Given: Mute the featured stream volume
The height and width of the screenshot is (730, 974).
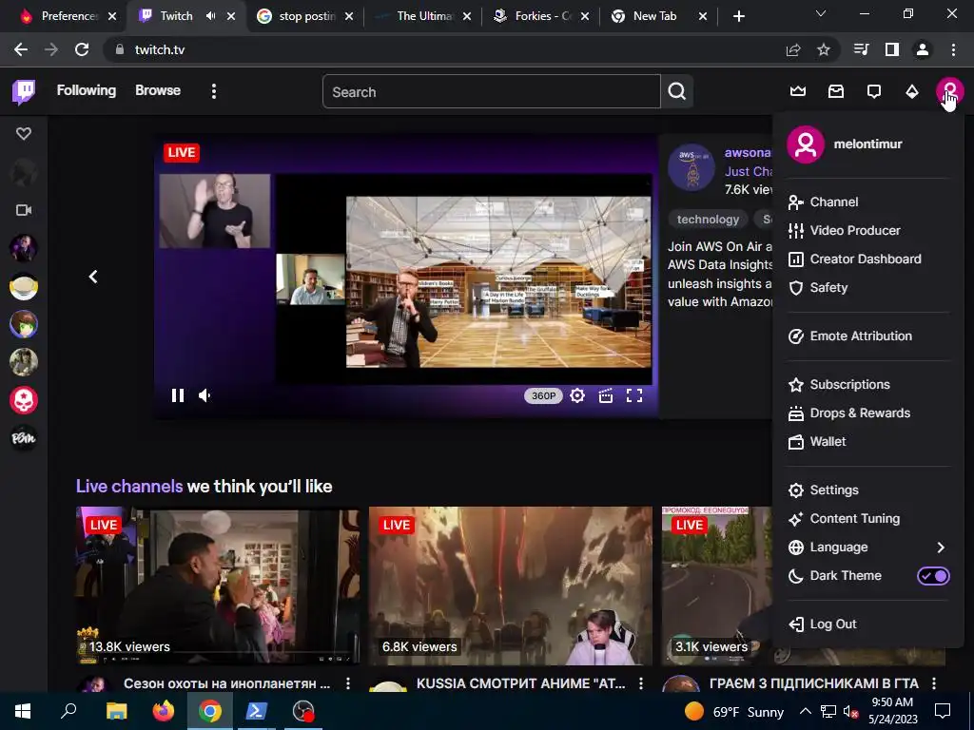Looking at the screenshot, I should 205,395.
